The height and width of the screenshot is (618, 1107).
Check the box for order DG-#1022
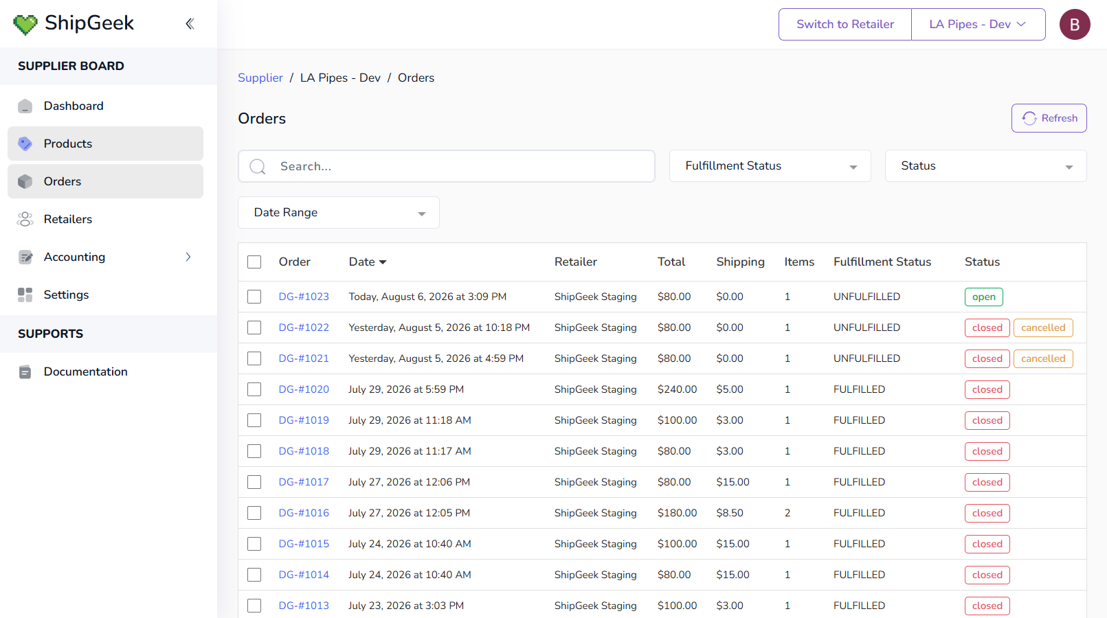[x=254, y=328]
